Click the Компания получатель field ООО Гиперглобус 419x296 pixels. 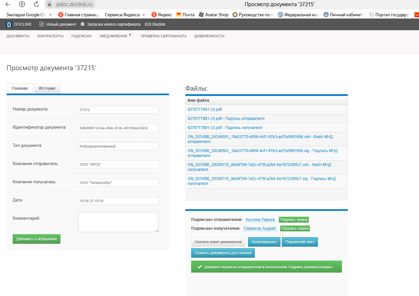118,183
